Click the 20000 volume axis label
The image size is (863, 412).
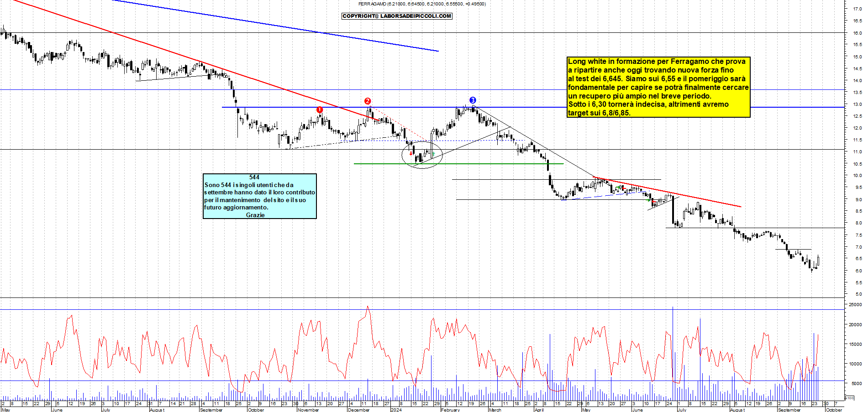point(855,324)
